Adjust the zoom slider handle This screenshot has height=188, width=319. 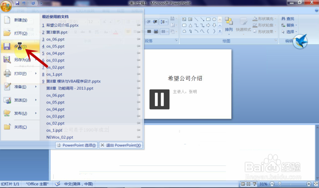pyautogui.click(x=280, y=184)
